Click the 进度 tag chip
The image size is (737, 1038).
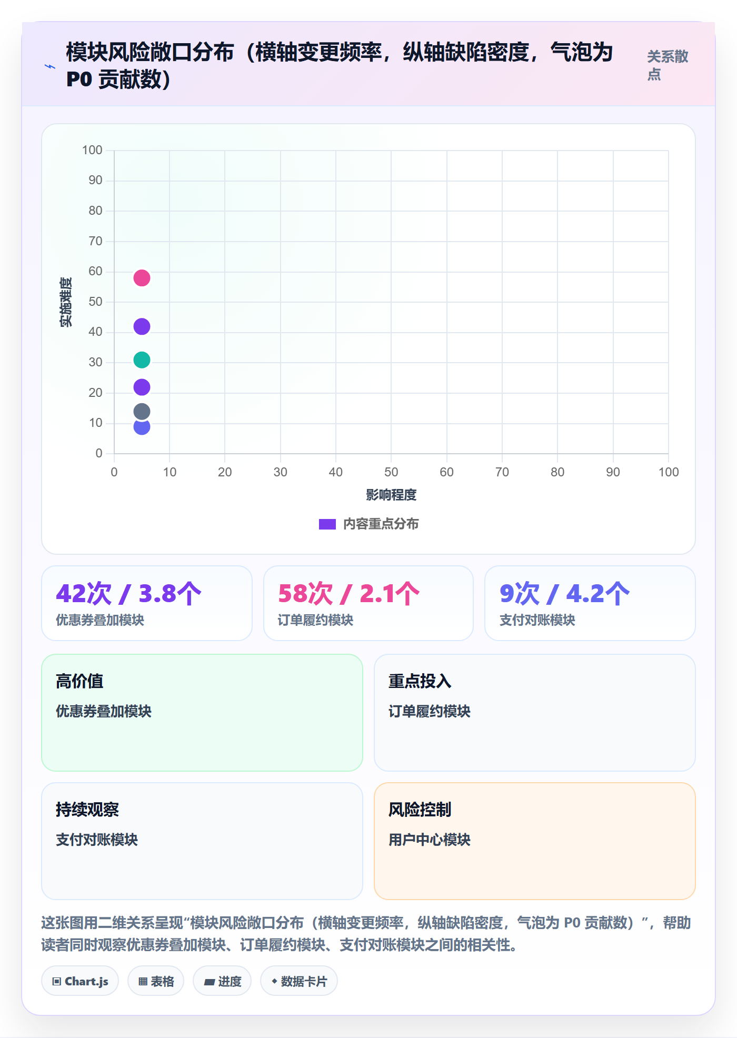coord(222,981)
